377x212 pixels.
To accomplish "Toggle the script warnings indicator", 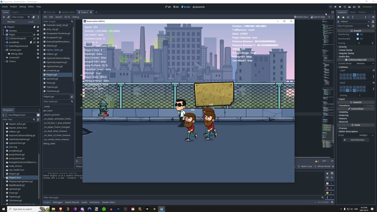I will [x=317, y=161].
